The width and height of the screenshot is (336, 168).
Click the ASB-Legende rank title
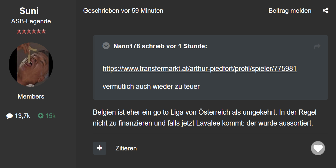point(31,21)
